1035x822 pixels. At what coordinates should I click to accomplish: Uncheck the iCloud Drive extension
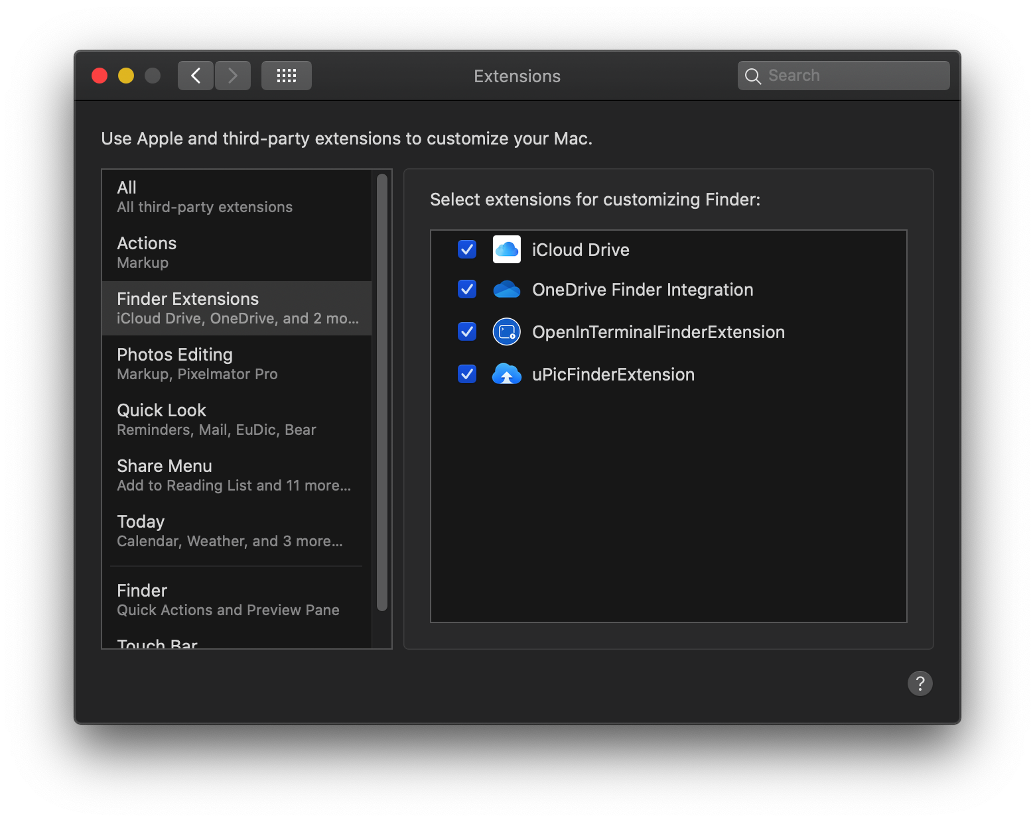click(467, 249)
